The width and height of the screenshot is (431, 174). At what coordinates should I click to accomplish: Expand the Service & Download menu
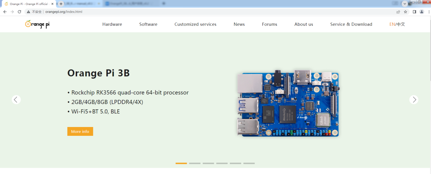tap(351, 24)
